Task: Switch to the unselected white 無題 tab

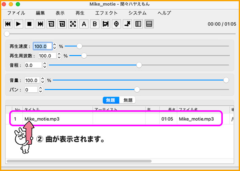Action: [128, 100]
